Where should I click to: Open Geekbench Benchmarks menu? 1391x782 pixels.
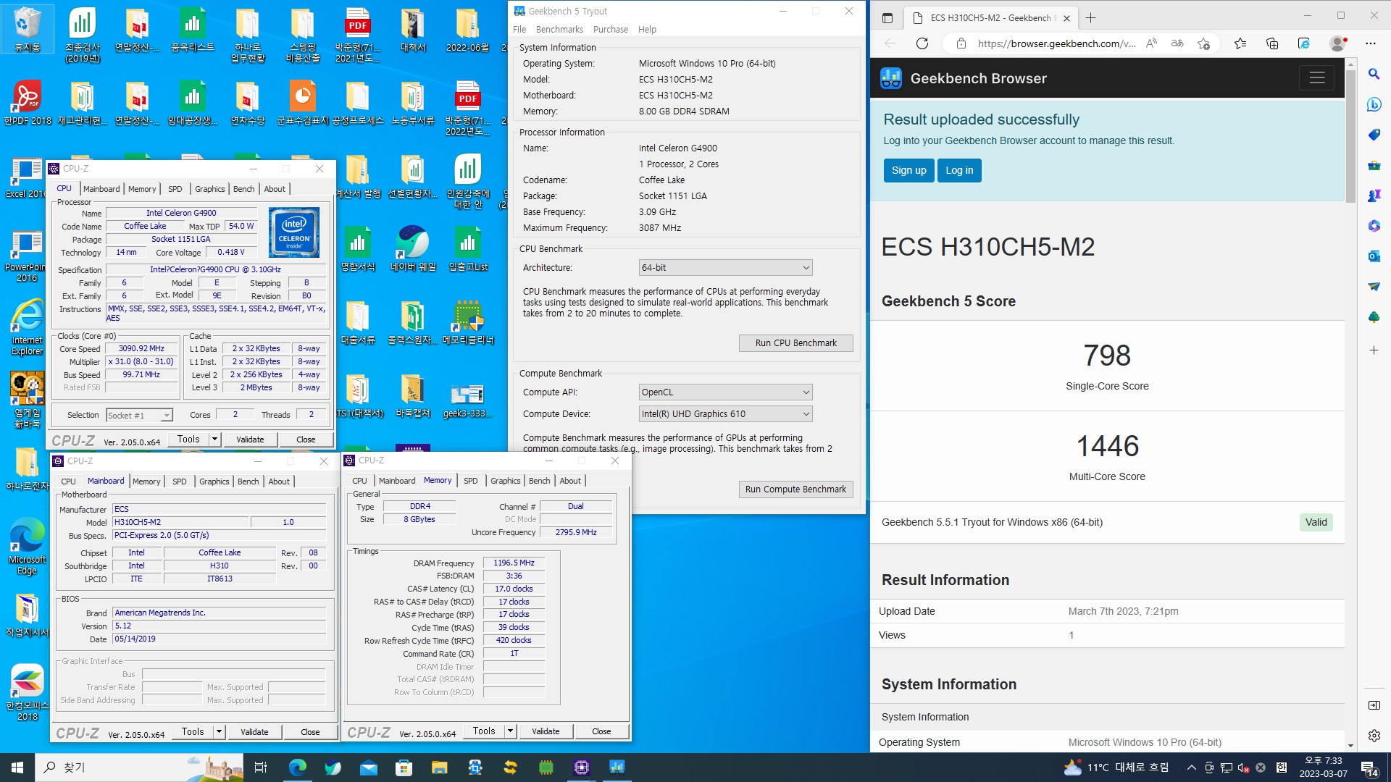coord(559,30)
